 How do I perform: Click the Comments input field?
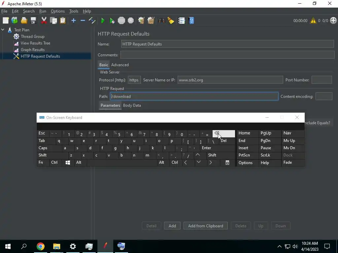pos(227,55)
